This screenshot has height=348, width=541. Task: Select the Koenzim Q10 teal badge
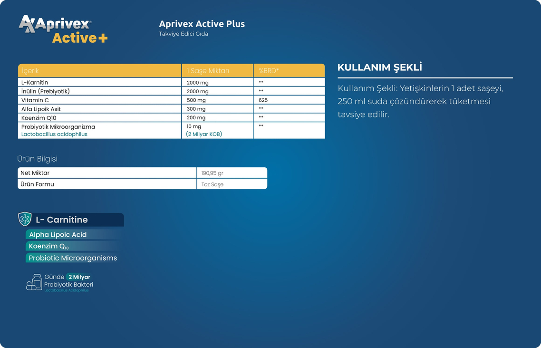point(49,246)
